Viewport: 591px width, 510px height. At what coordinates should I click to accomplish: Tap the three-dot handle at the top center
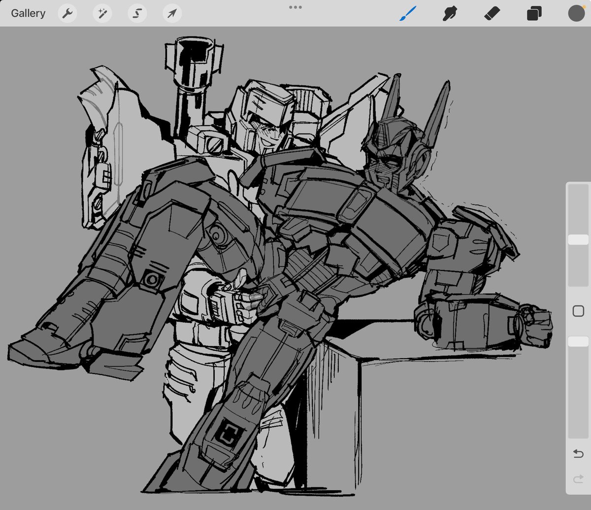(x=295, y=7)
